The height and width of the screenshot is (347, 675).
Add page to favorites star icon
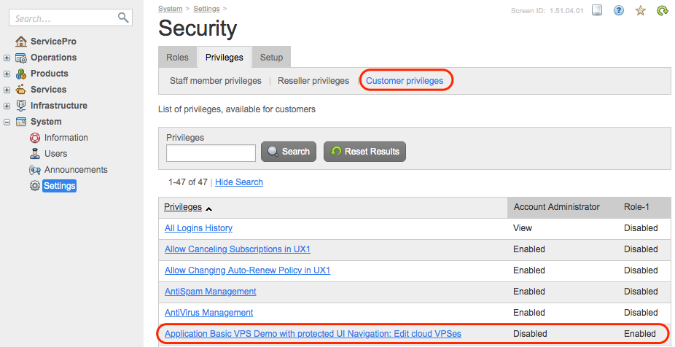pos(641,11)
